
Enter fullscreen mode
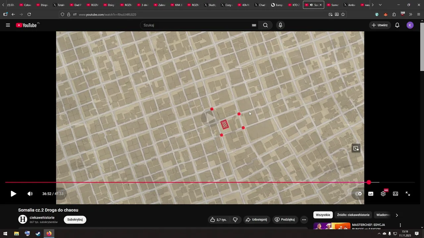click(408, 194)
